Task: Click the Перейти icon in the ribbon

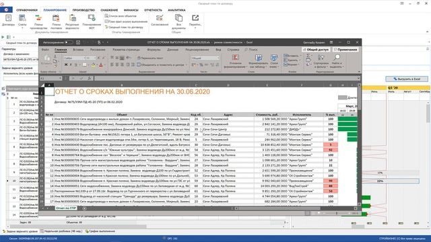Action: click(195, 18)
